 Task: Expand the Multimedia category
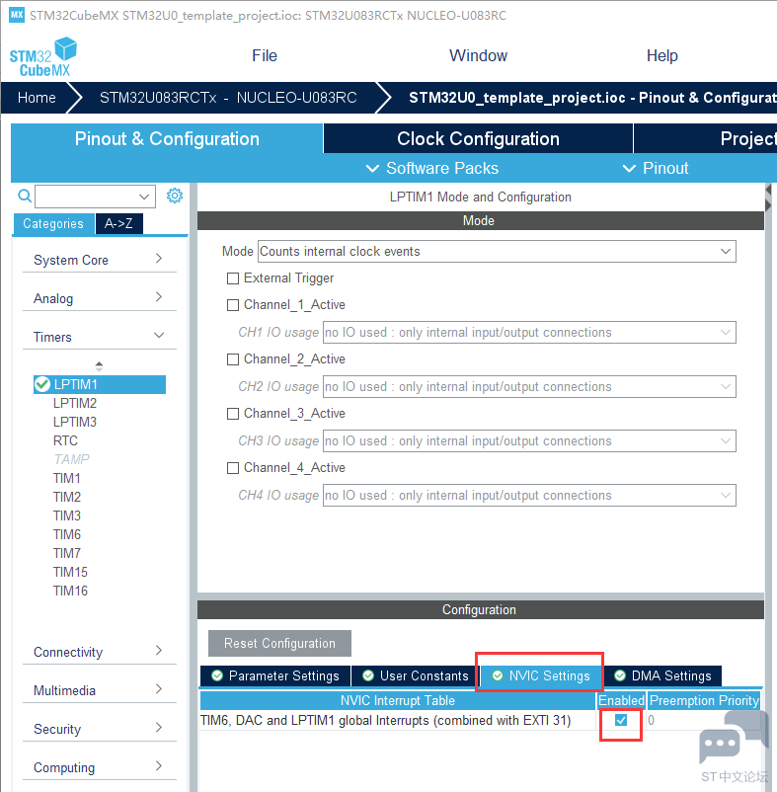pyautogui.click(x=99, y=690)
